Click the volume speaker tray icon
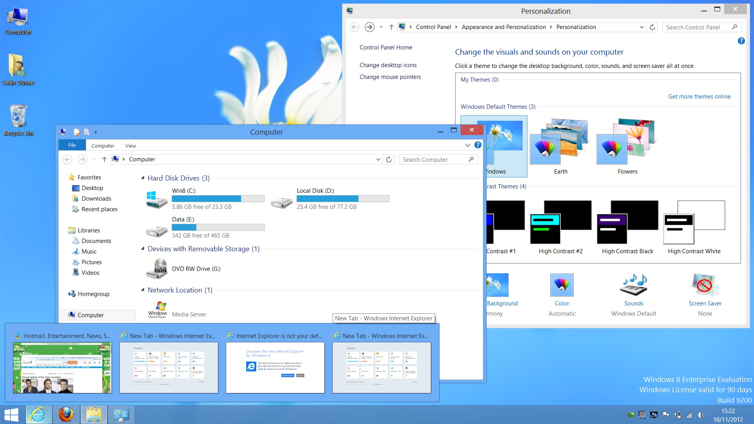The image size is (754, 424). (x=701, y=415)
